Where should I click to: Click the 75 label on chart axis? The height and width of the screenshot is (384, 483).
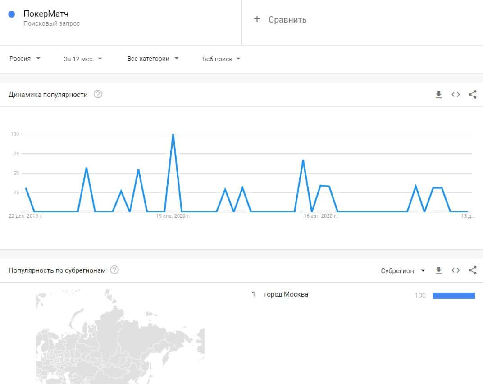[x=16, y=154]
